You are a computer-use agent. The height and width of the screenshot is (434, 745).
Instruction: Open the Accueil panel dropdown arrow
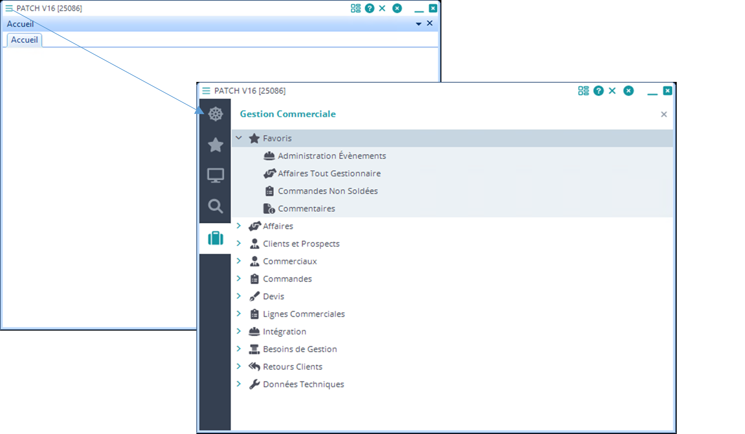(419, 24)
